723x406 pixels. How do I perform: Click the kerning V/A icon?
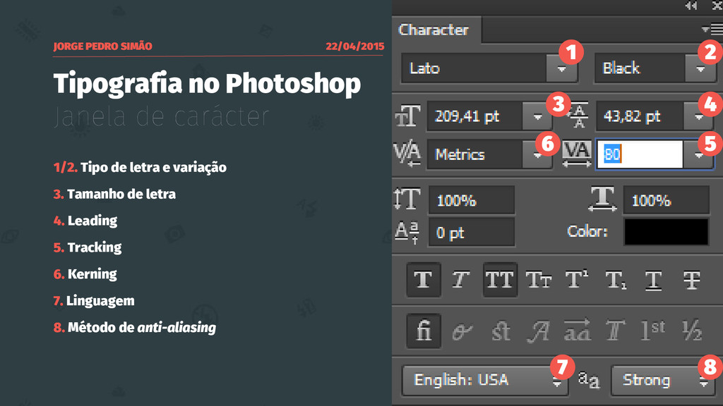[407, 154]
